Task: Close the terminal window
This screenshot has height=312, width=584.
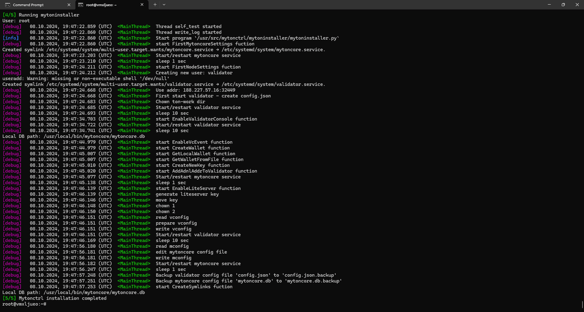Action: tap(577, 4)
